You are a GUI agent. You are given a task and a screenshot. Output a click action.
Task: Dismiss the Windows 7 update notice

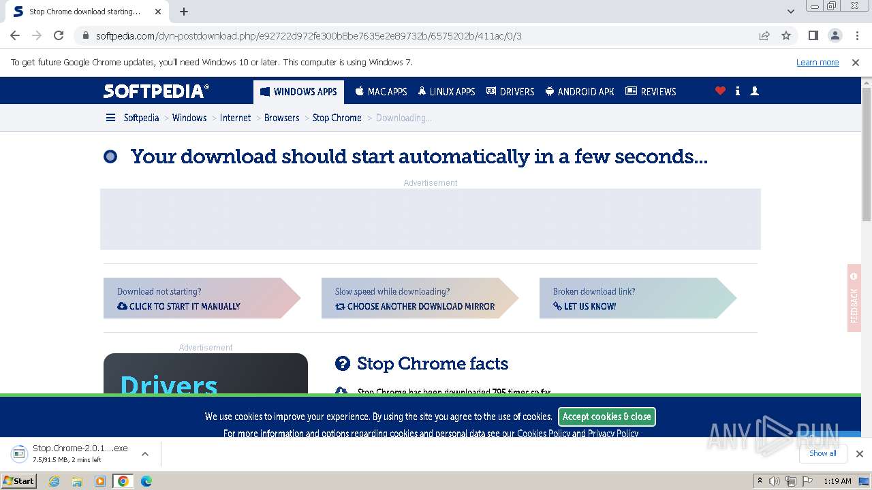(x=856, y=63)
